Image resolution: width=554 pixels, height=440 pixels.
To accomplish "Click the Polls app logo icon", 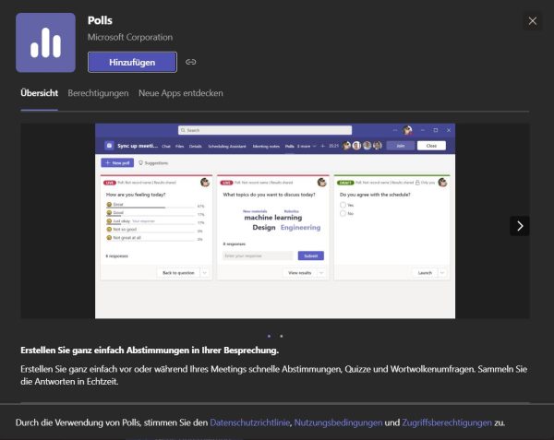I will click(45, 42).
